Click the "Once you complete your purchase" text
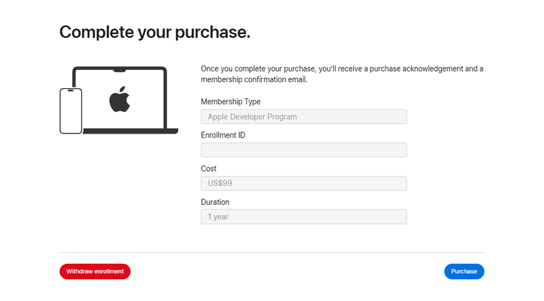Screen dimensions: 544x301 257,69
